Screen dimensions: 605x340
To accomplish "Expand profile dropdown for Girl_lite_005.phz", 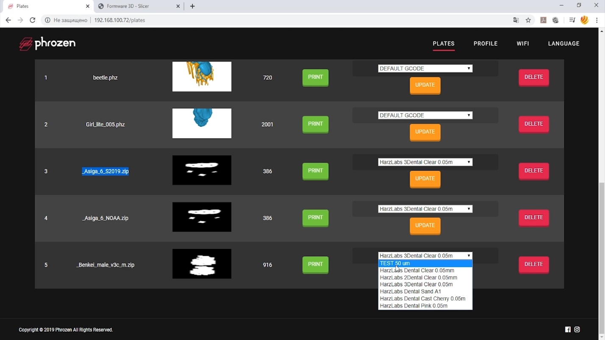I will pyautogui.click(x=425, y=116).
